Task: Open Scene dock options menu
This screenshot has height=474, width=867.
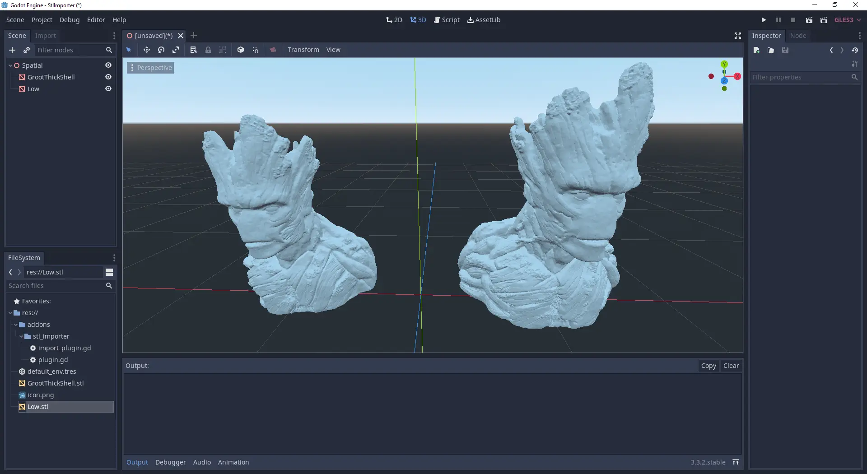Action: coord(114,36)
